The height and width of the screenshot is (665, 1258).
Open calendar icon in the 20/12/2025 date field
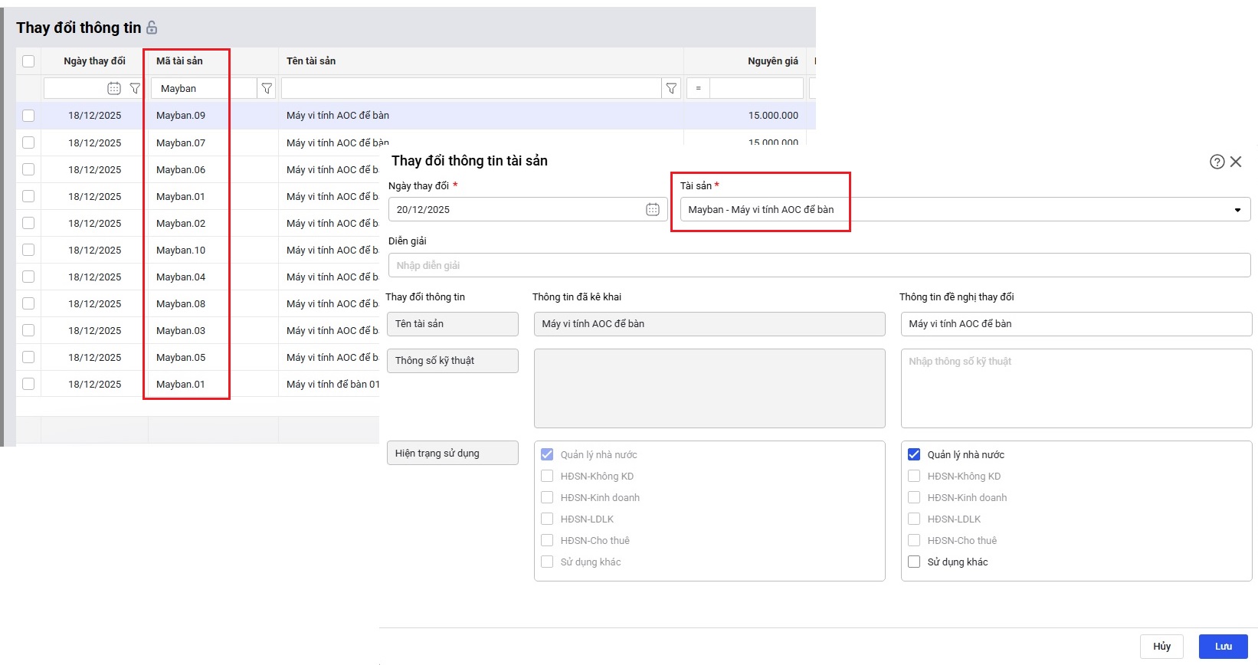(x=652, y=209)
